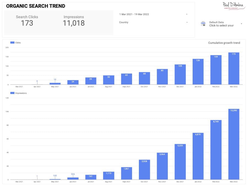
Task: Click the '105' data label above May 2021
Action: coord(55,176)
